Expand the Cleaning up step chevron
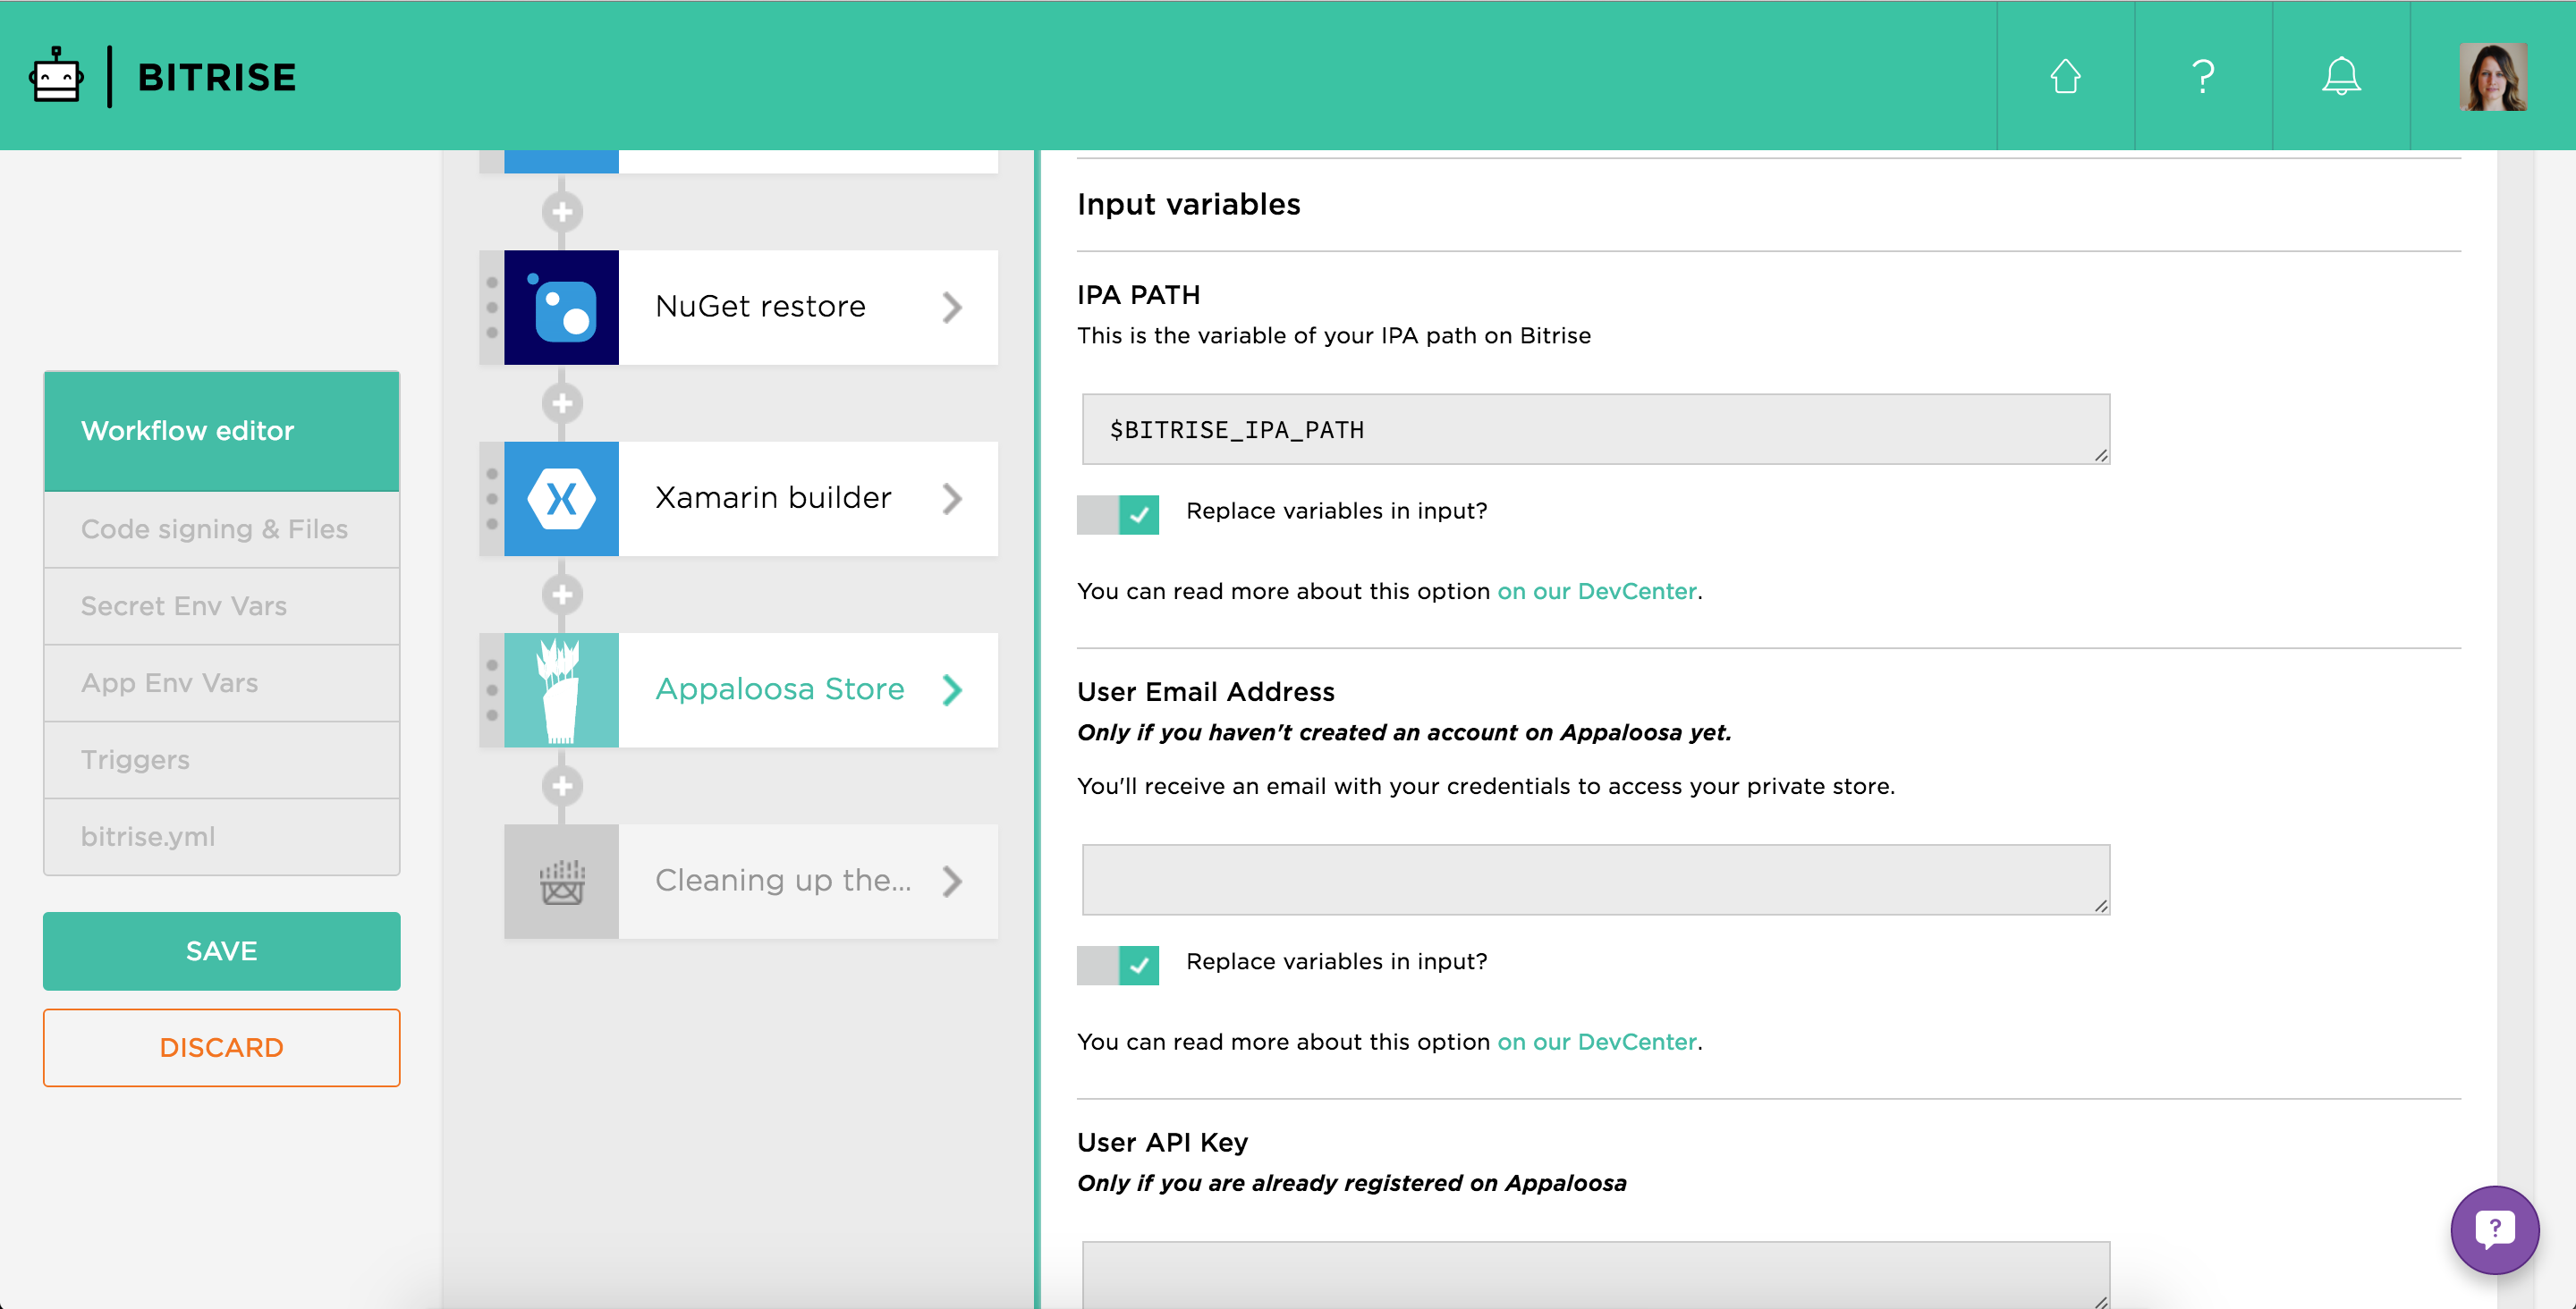This screenshot has height=1309, width=2576. click(x=952, y=881)
